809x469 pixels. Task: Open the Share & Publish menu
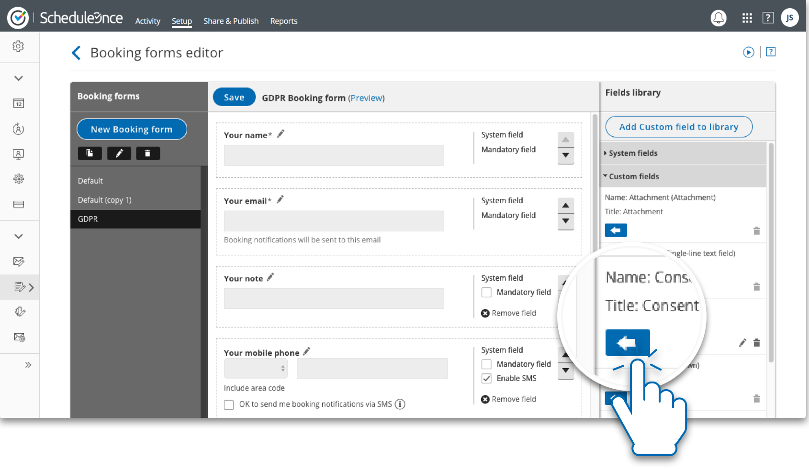point(231,21)
